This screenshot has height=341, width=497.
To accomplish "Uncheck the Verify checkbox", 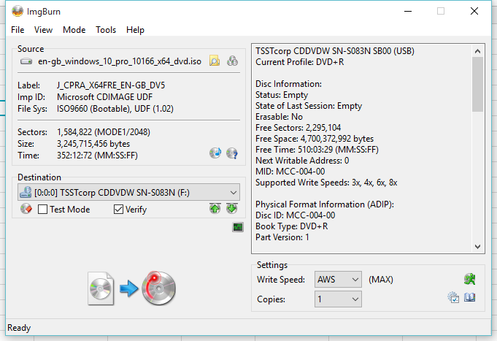I will click(x=118, y=210).
